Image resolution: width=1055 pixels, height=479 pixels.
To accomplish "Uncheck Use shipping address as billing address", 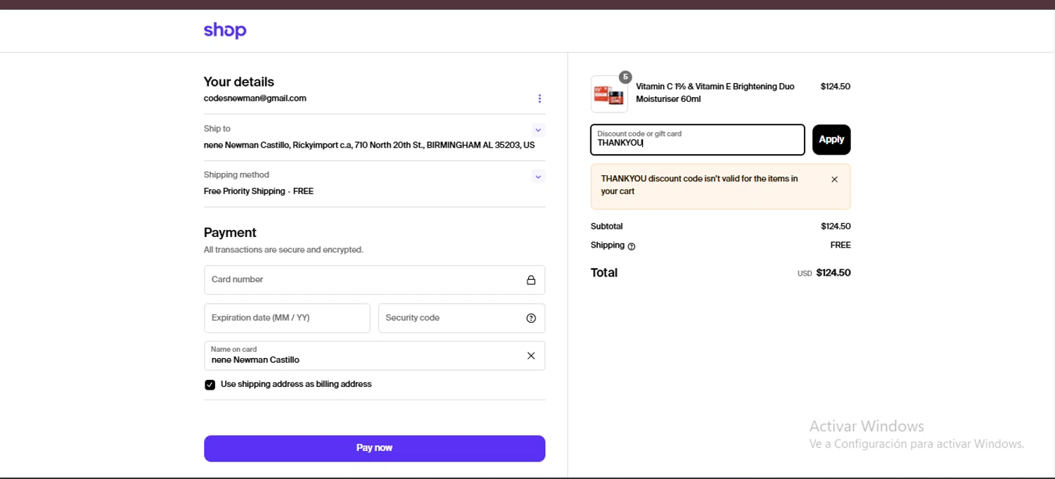I will tap(210, 385).
